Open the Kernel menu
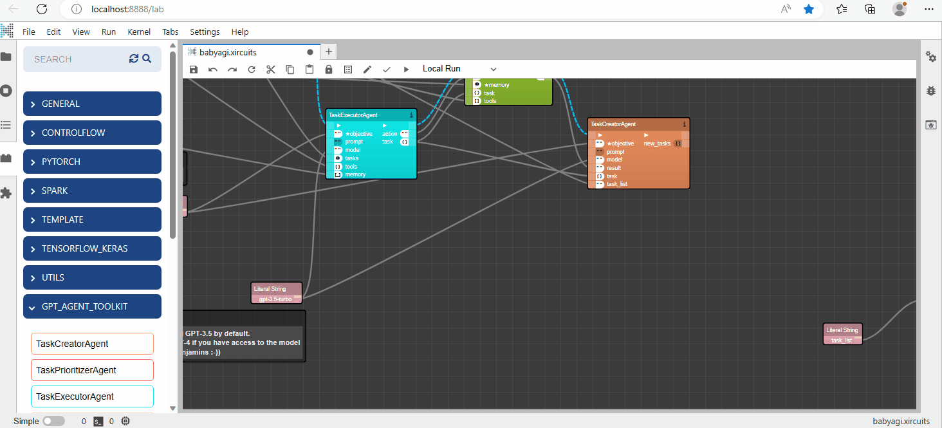The width and height of the screenshot is (942, 428). 139,32
